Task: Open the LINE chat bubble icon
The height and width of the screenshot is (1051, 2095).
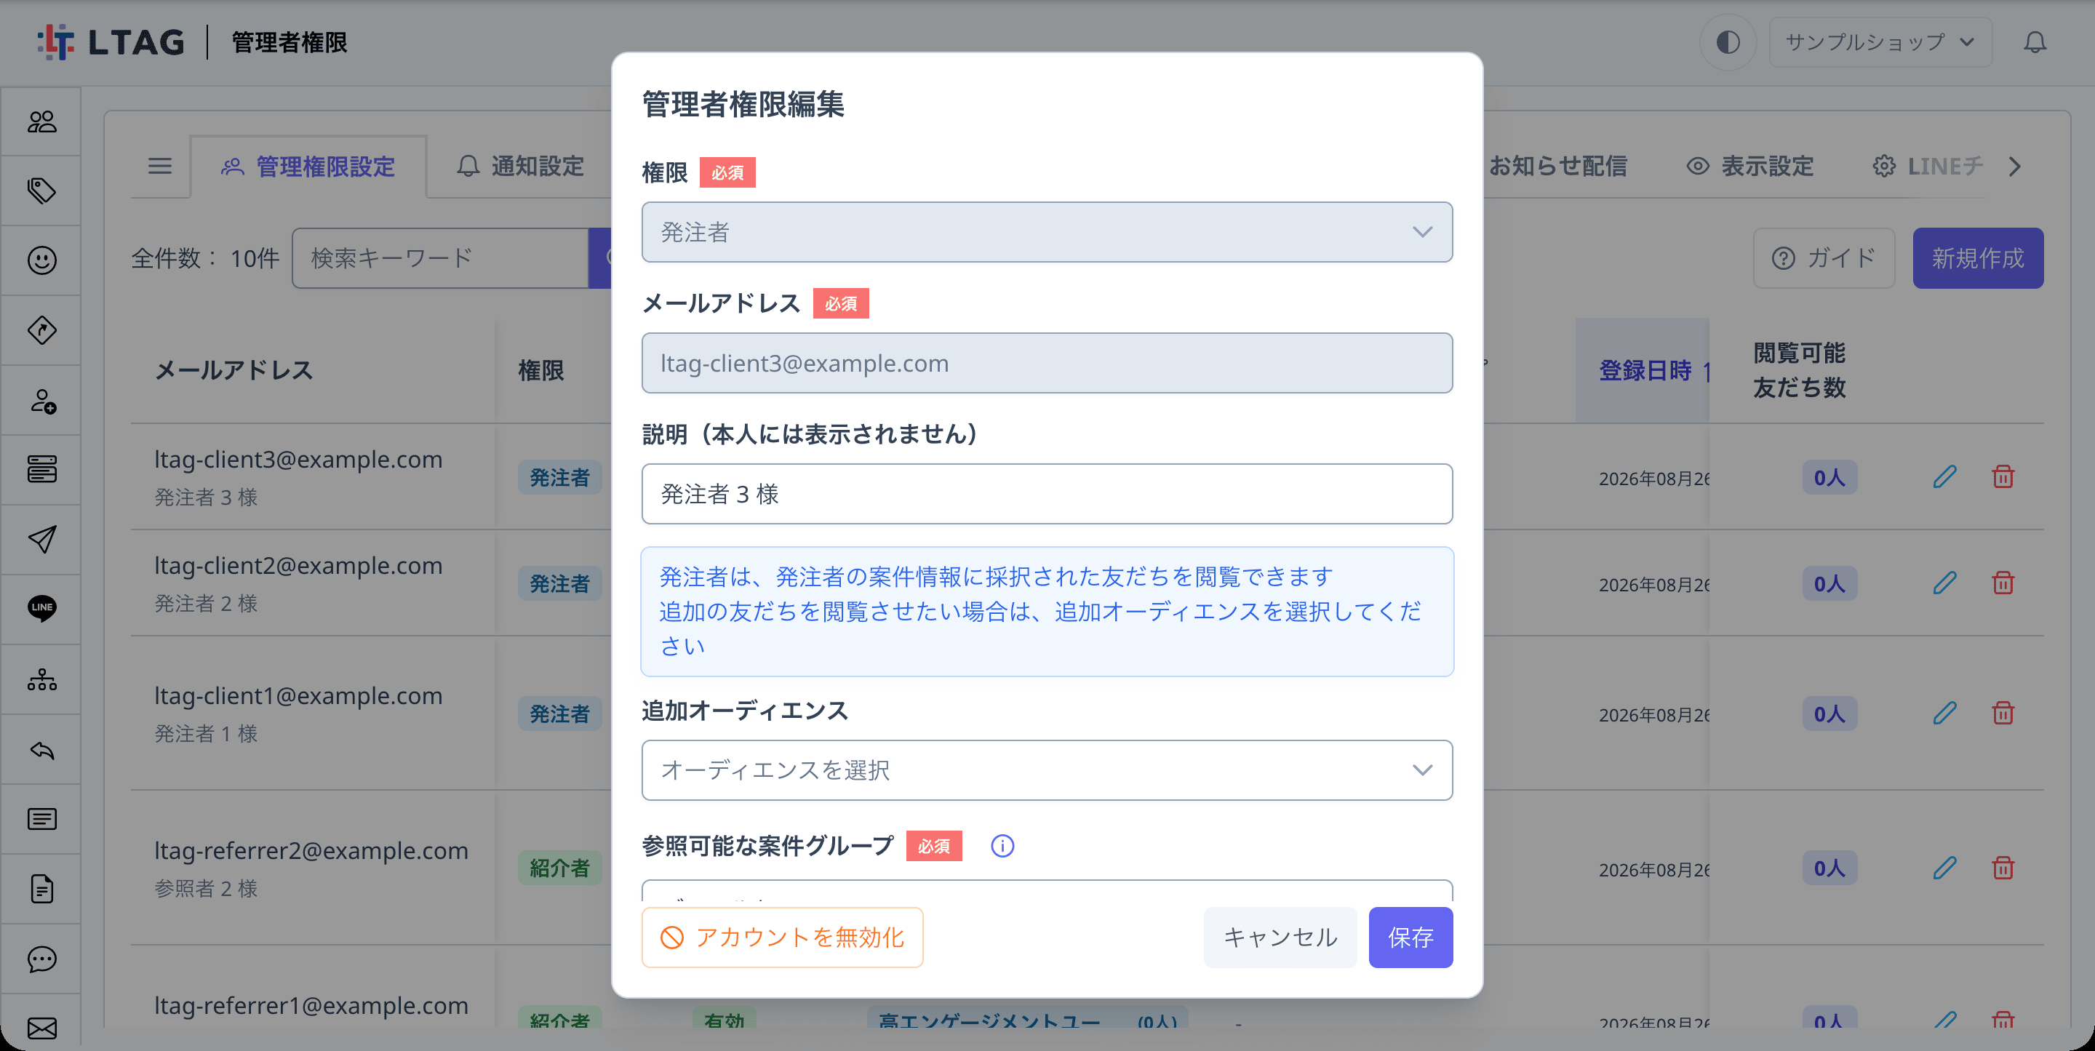Action: click(41, 609)
